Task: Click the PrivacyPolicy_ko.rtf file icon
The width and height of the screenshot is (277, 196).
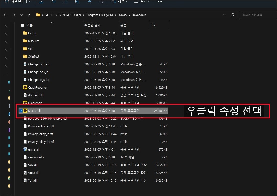Action: tap(25, 142)
